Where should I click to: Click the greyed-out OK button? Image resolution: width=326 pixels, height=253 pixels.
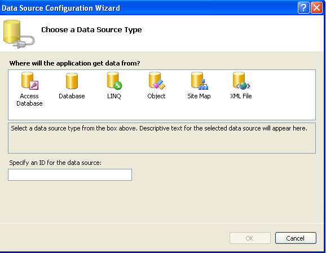(250, 238)
